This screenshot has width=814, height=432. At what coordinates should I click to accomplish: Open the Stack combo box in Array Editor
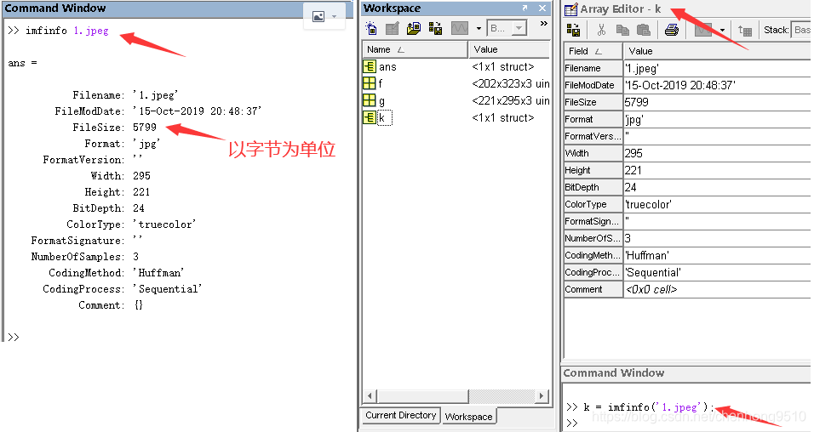(x=801, y=30)
